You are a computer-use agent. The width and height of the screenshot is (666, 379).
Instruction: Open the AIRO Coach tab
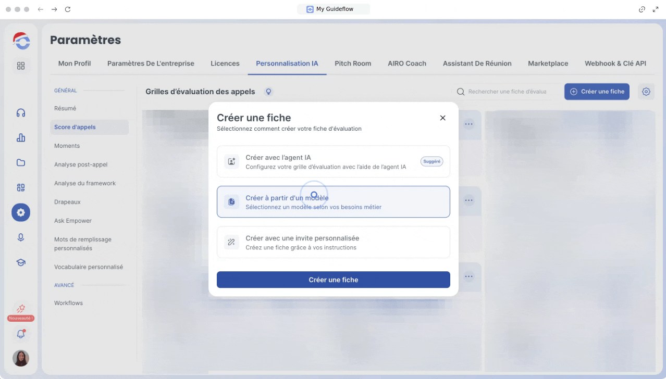click(406, 64)
